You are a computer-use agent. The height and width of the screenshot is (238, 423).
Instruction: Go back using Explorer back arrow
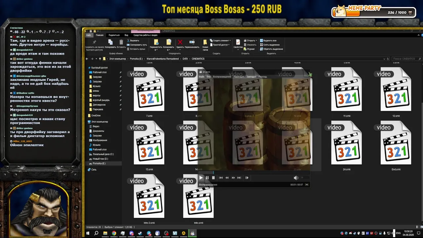point(87,59)
